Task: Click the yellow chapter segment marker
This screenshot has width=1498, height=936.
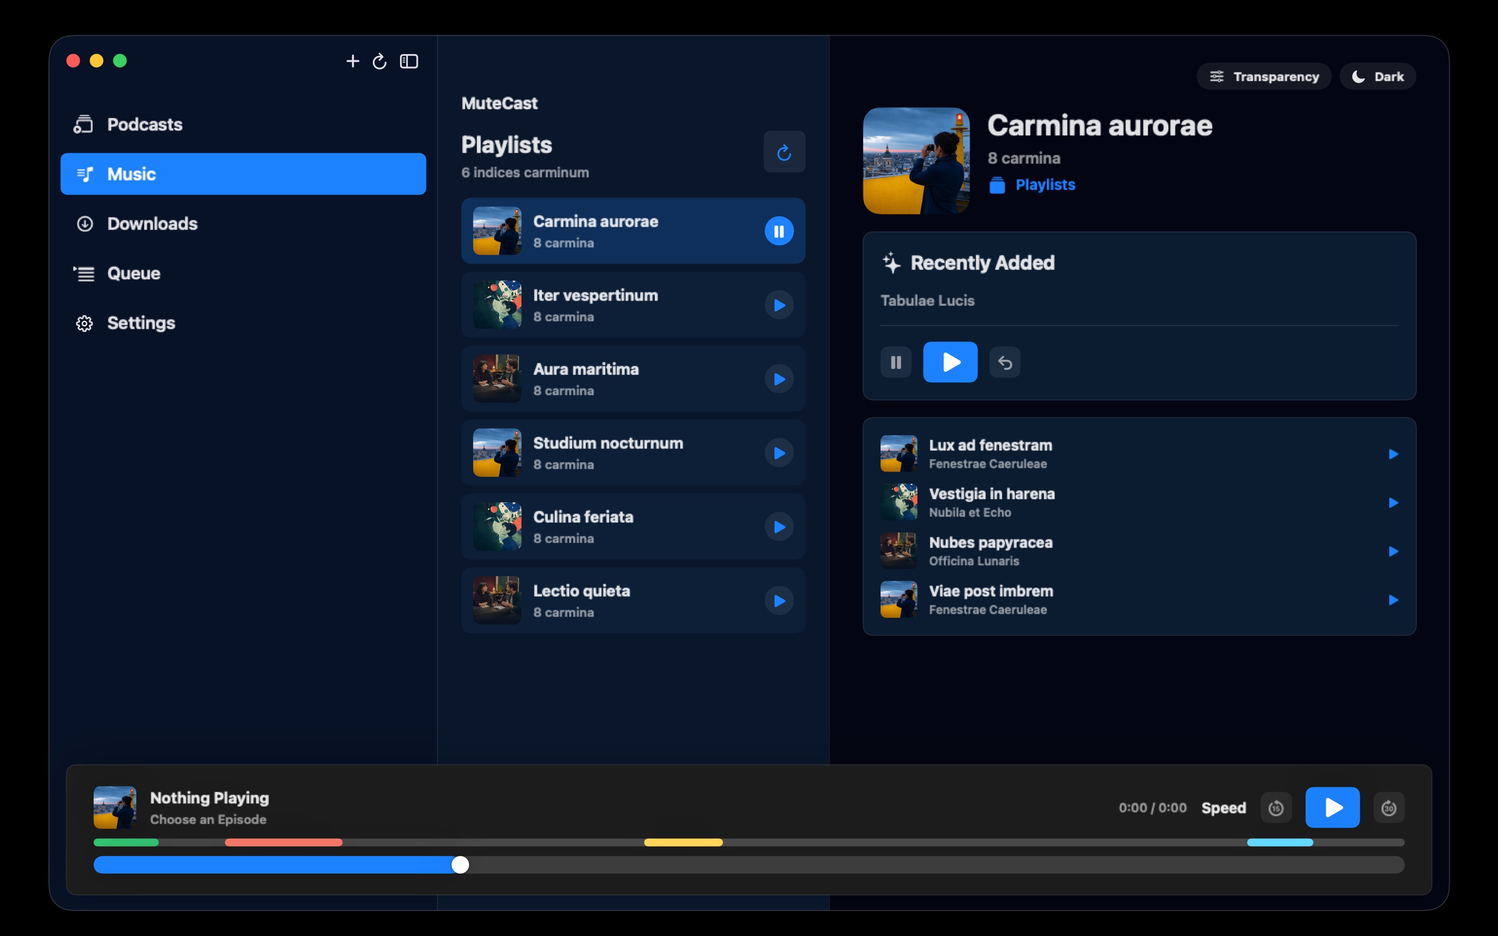Action: pyautogui.click(x=683, y=842)
